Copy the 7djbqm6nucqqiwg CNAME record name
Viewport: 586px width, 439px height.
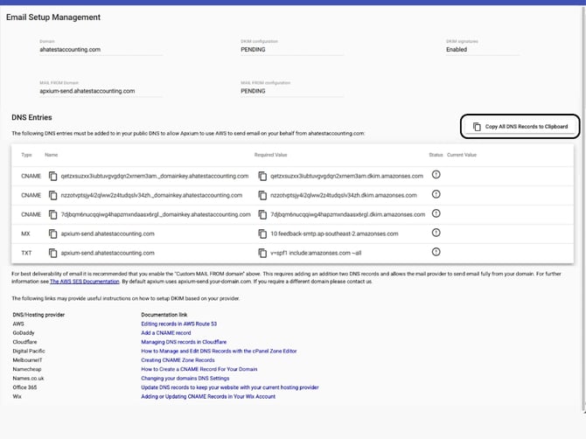pyautogui.click(x=53, y=214)
